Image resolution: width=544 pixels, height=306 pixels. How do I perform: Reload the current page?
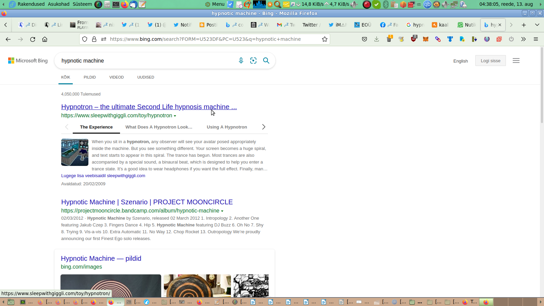33,39
